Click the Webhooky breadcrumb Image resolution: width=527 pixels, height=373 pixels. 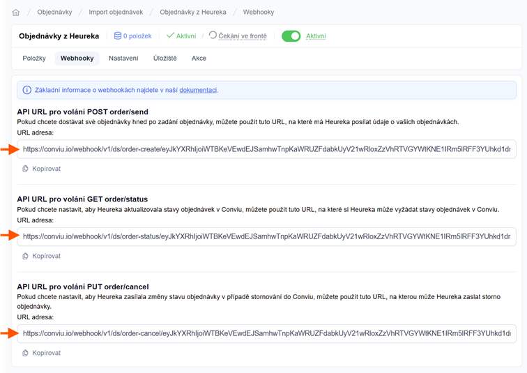click(259, 12)
